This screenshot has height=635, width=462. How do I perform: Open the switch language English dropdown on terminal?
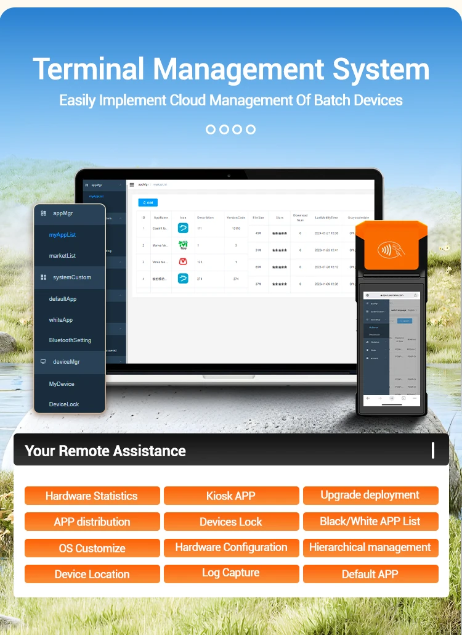(x=412, y=310)
